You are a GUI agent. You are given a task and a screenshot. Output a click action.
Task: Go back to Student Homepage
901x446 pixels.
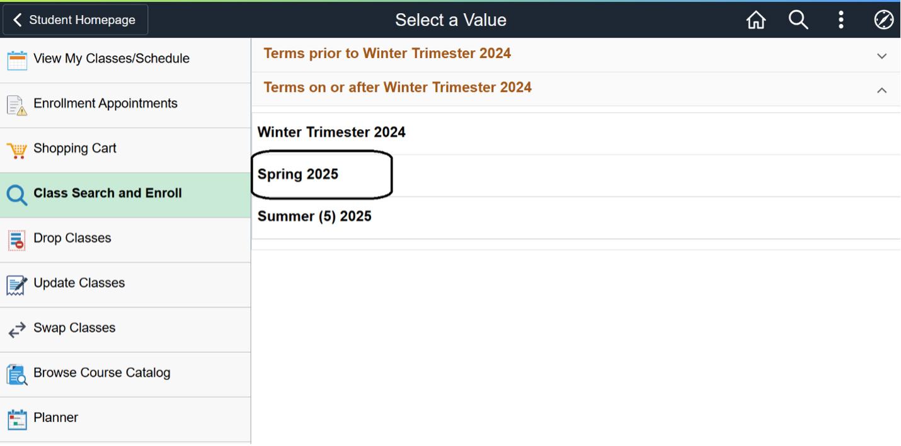coord(76,20)
